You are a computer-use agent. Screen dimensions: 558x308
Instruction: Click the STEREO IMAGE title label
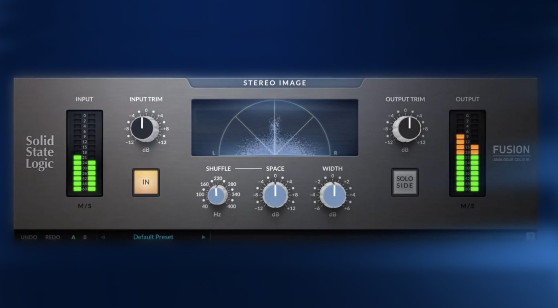[x=275, y=83]
